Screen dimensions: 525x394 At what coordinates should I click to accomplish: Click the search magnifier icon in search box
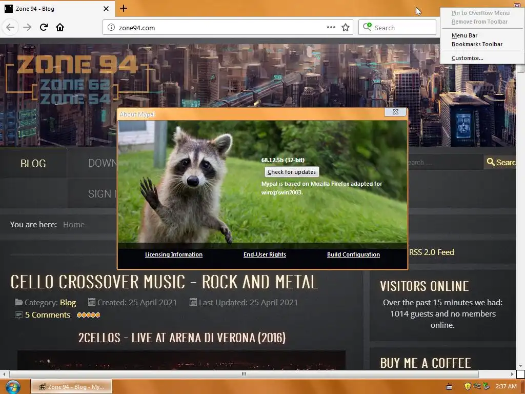pos(367,27)
